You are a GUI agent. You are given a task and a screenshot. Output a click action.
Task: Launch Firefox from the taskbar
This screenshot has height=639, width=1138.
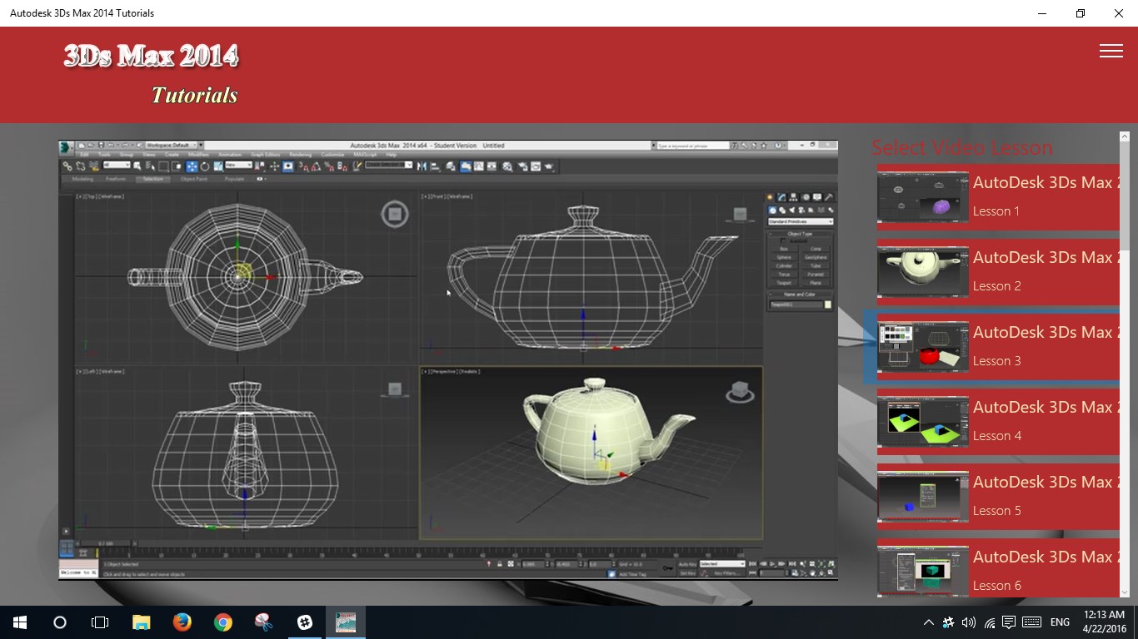[x=182, y=622]
